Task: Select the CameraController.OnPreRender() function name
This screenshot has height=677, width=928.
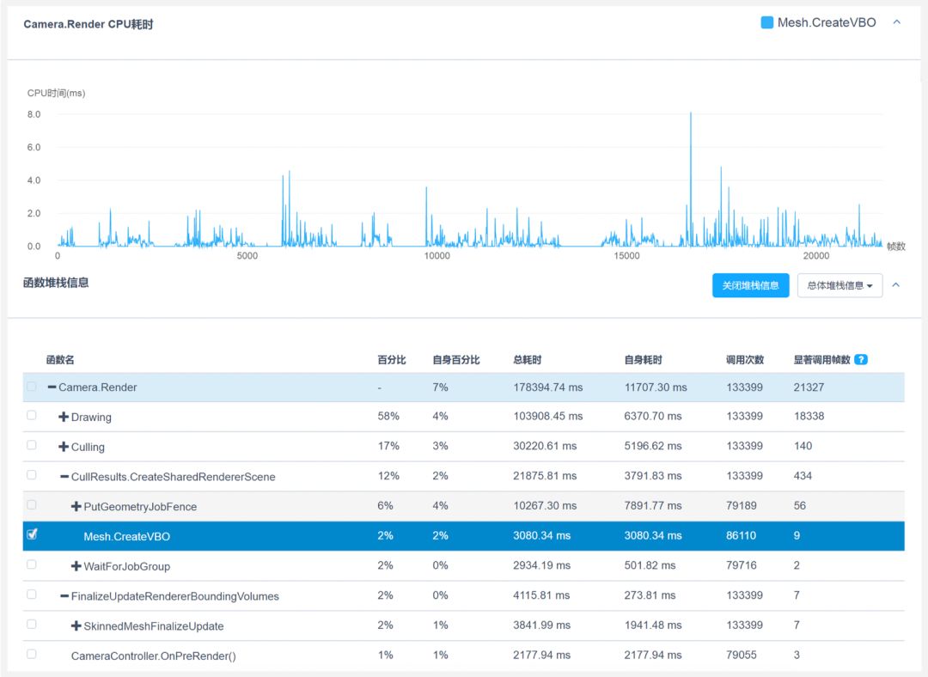Action: point(153,656)
